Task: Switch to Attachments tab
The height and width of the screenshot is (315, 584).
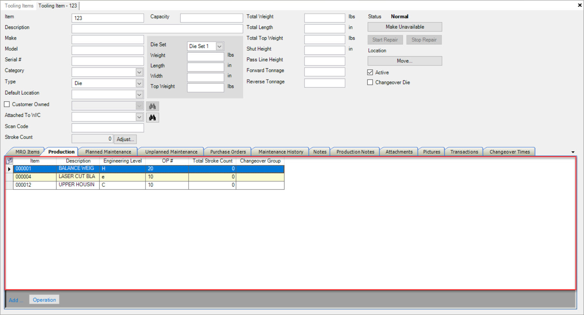Action: 399,152
